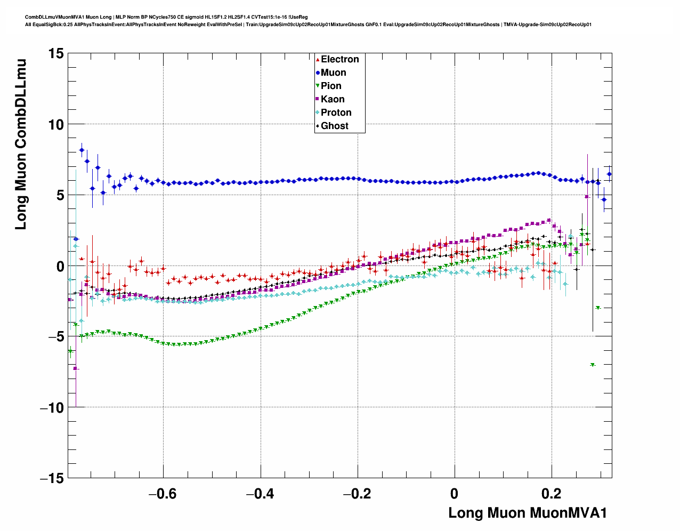Click the 15 tick label on the Y-axis
Image resolution: width=680 pixels, height=531 pixels.
coord(55,54)
